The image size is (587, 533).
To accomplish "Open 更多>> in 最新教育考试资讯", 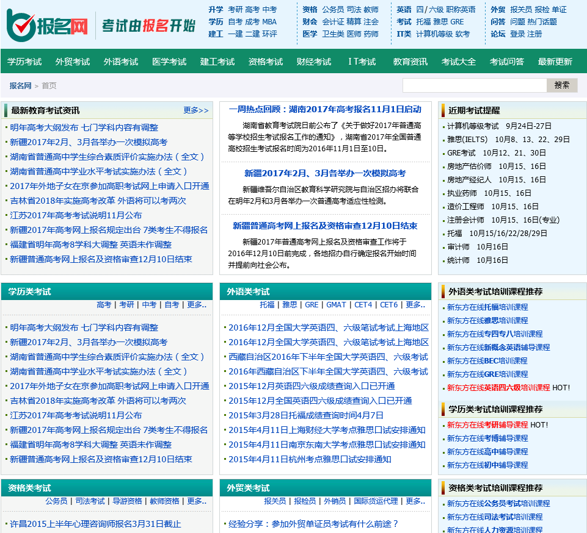I will [x=196, y=110].
